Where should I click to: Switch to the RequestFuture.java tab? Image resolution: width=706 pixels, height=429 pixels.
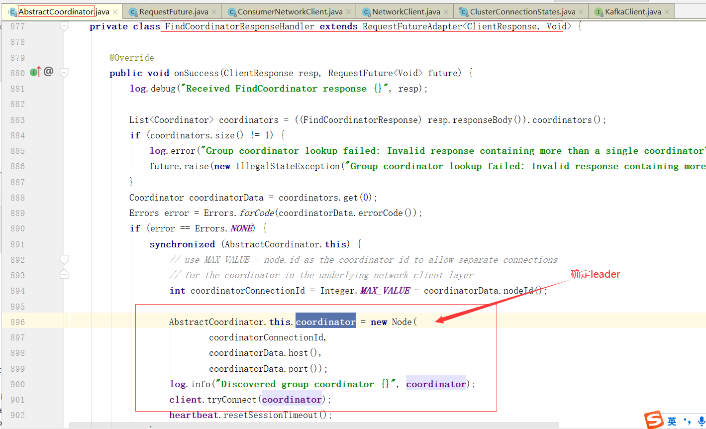(173, 11)
